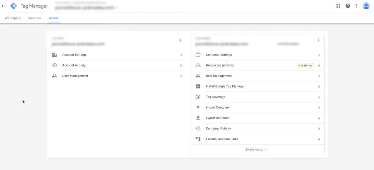Click the chevron on Tag Coverage row
This screenshot has height=170, width=374.
coord(319,97)
